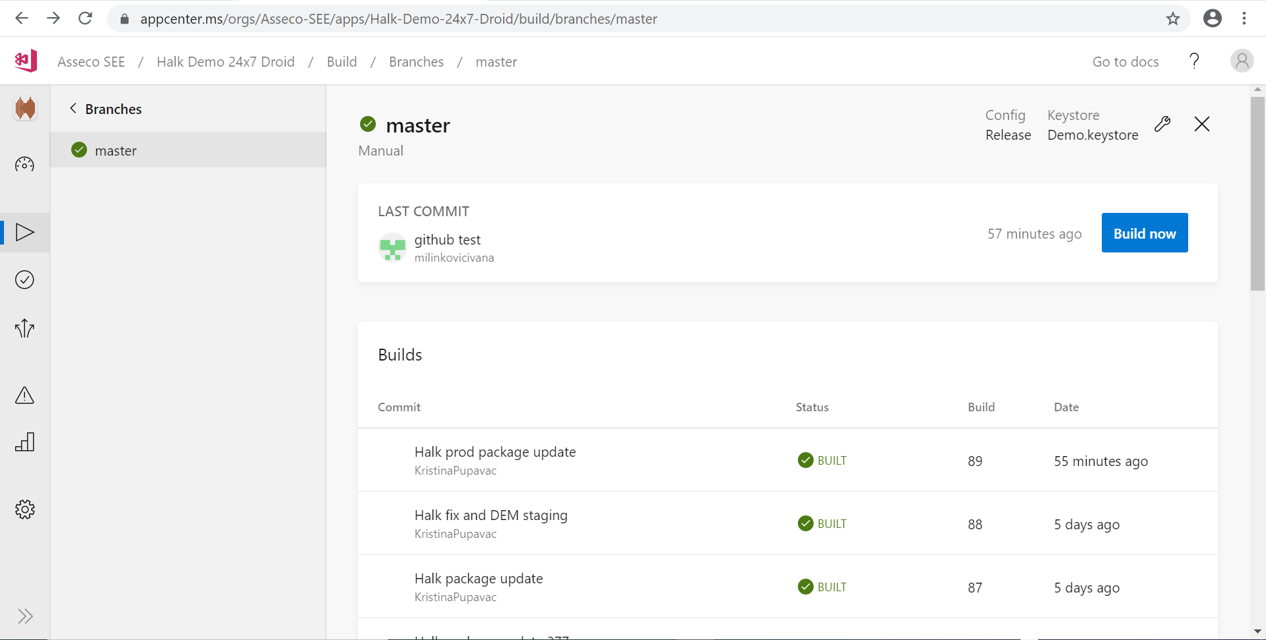
Task: Open the Settings gear icon in sidebar
Action: tap(24, 509)
